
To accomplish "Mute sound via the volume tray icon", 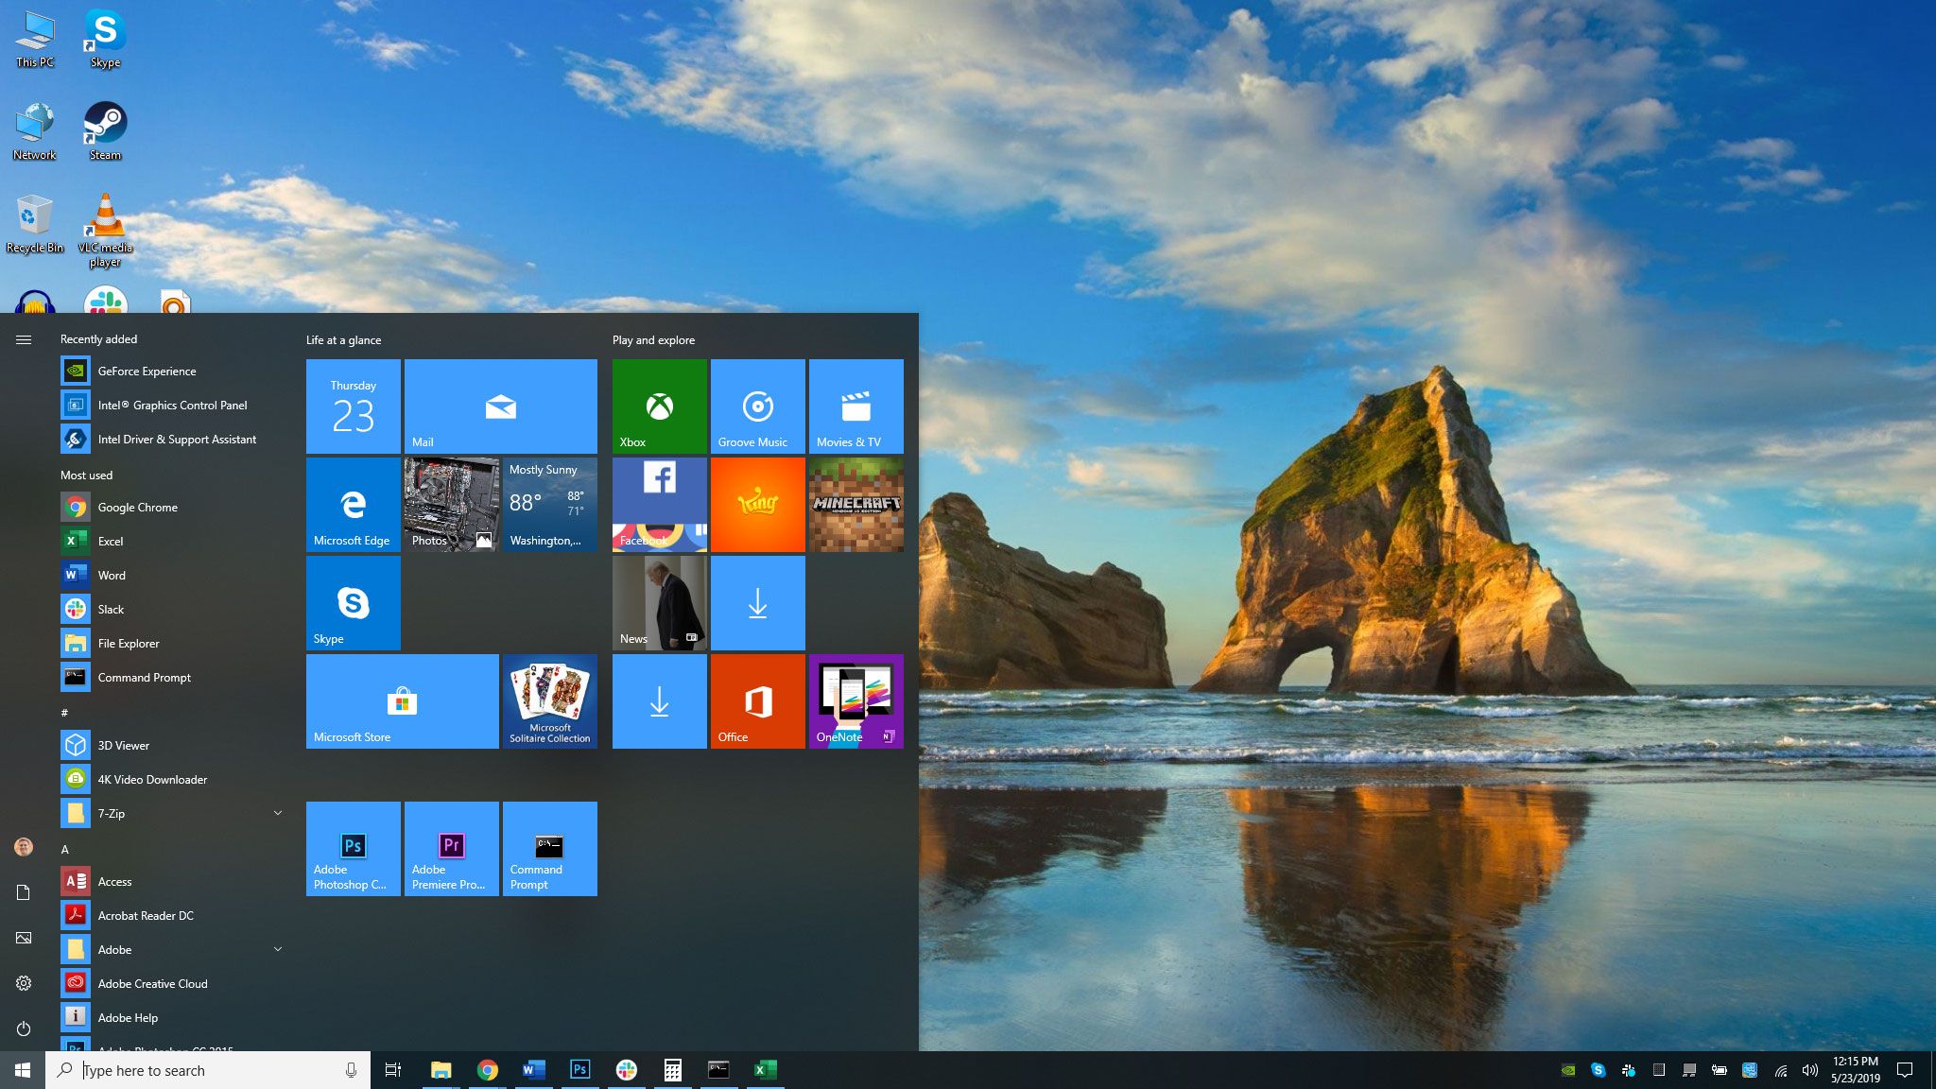I will click(1809, 1069).
